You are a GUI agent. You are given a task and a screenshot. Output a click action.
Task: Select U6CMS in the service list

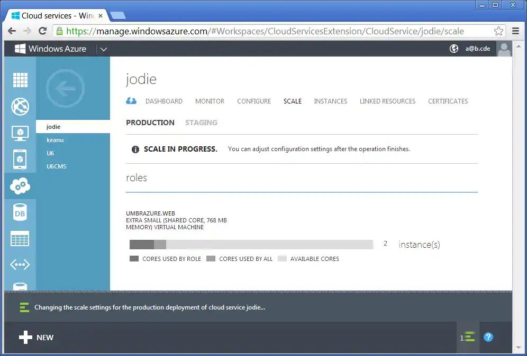[x=73, y=166]
